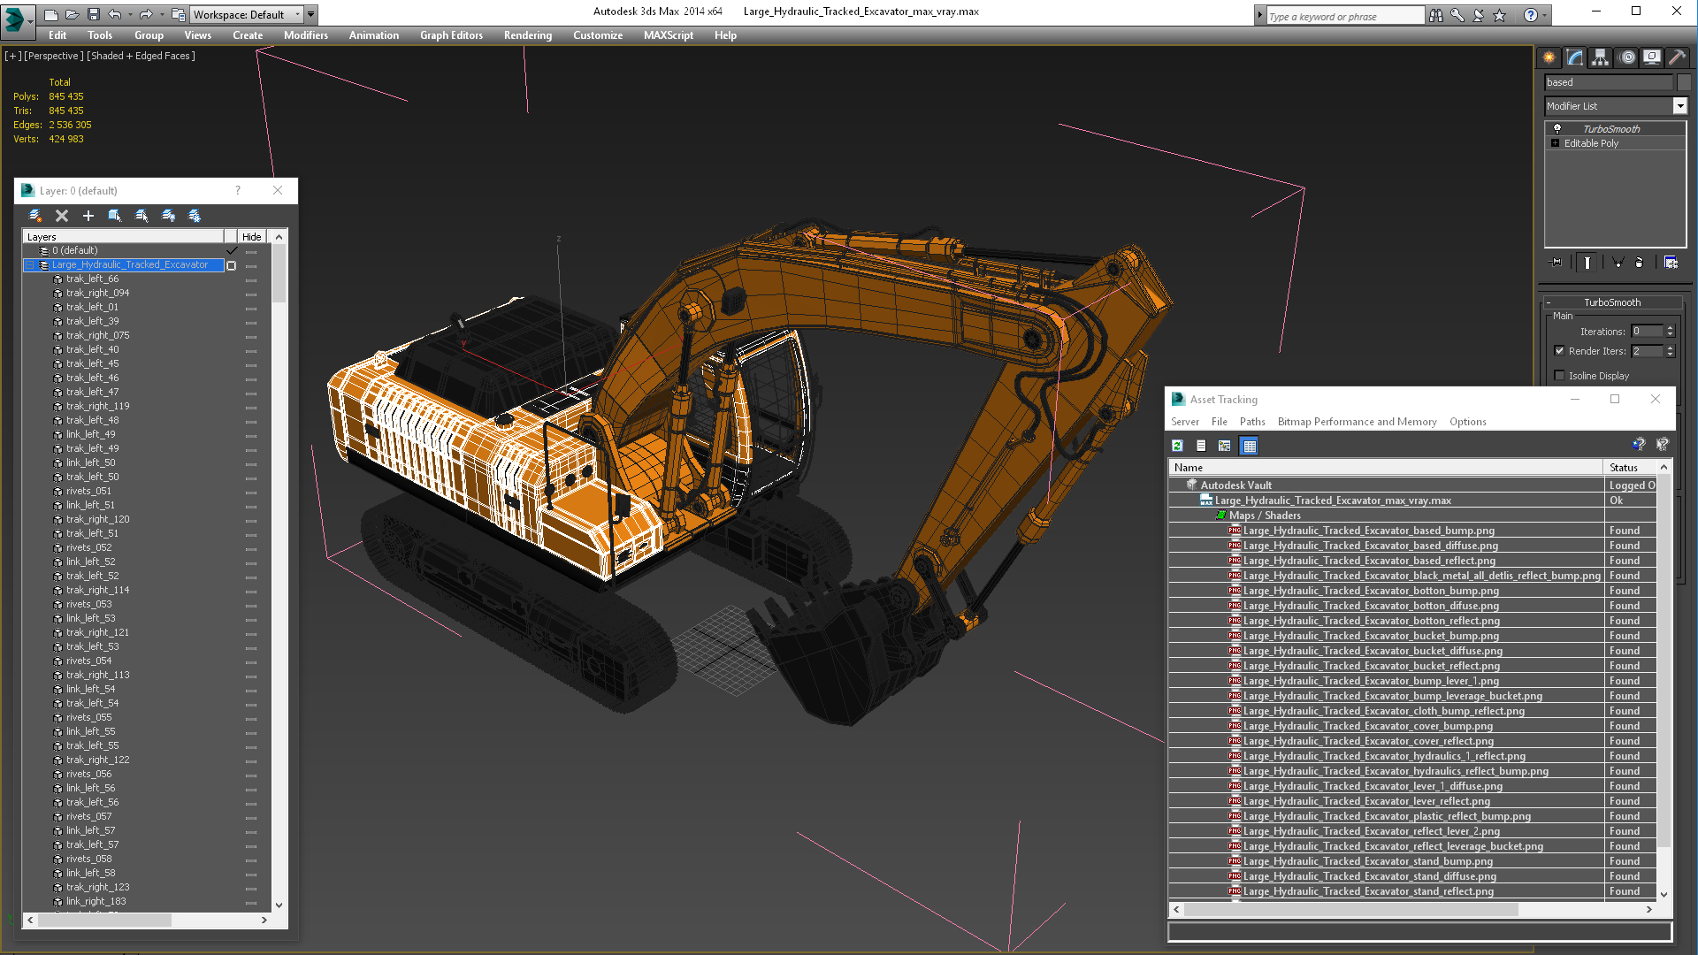Click Table View icon in Asset Tracking toolbar

point(1249,446)
